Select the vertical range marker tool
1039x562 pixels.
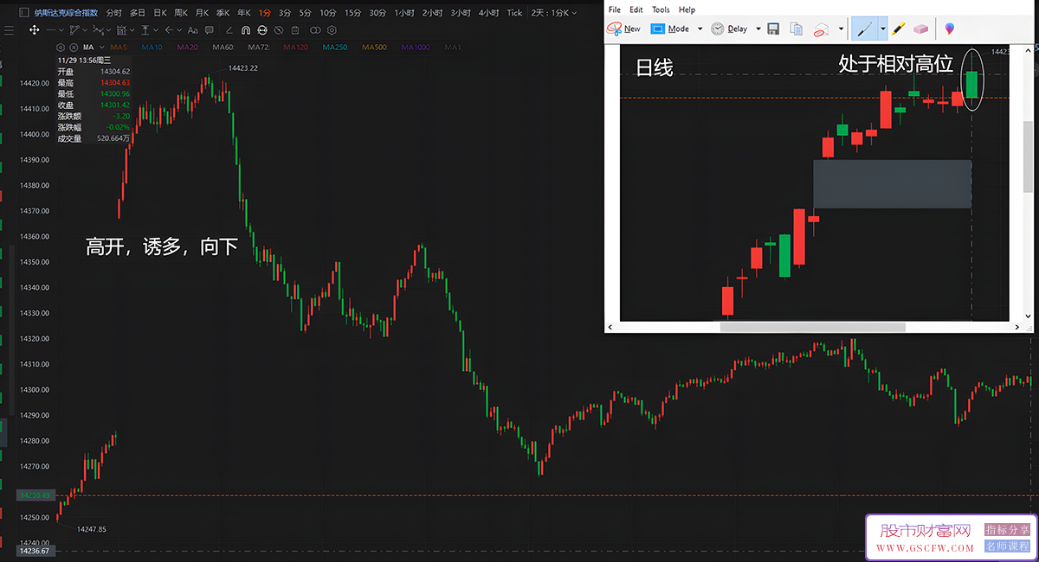(x=144, y=29)
